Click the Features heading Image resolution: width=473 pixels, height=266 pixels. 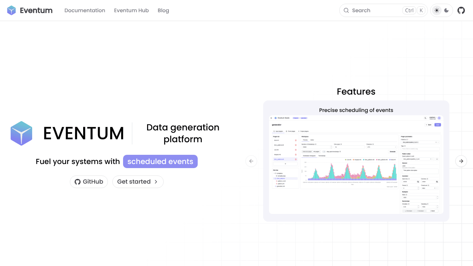pos(356,92)
